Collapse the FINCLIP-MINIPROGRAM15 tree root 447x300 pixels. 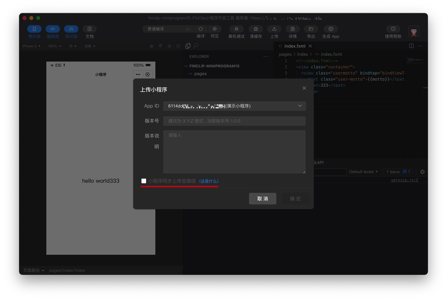186,66
